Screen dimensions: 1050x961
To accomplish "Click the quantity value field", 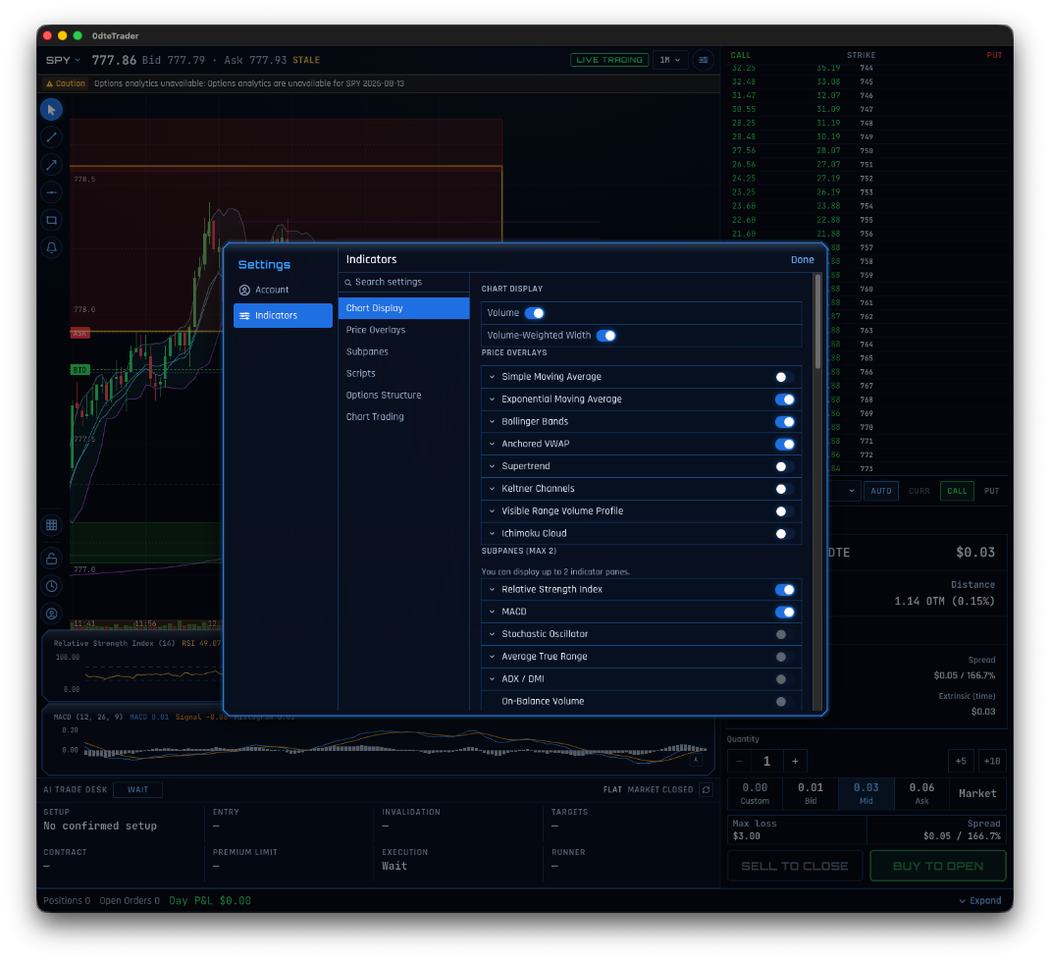I will coord(766,762).
